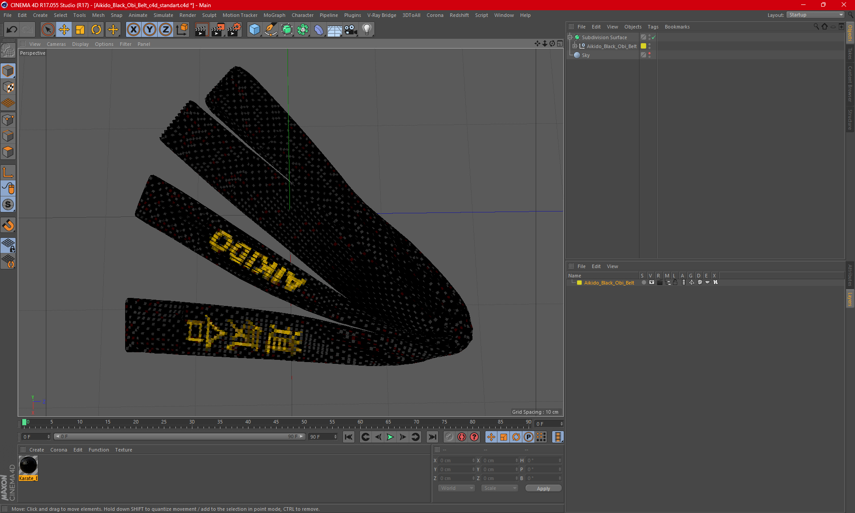This screenshot has height=513, width=855.
Task: Open the World coordinate dropdown
Action: click(456, 488)
